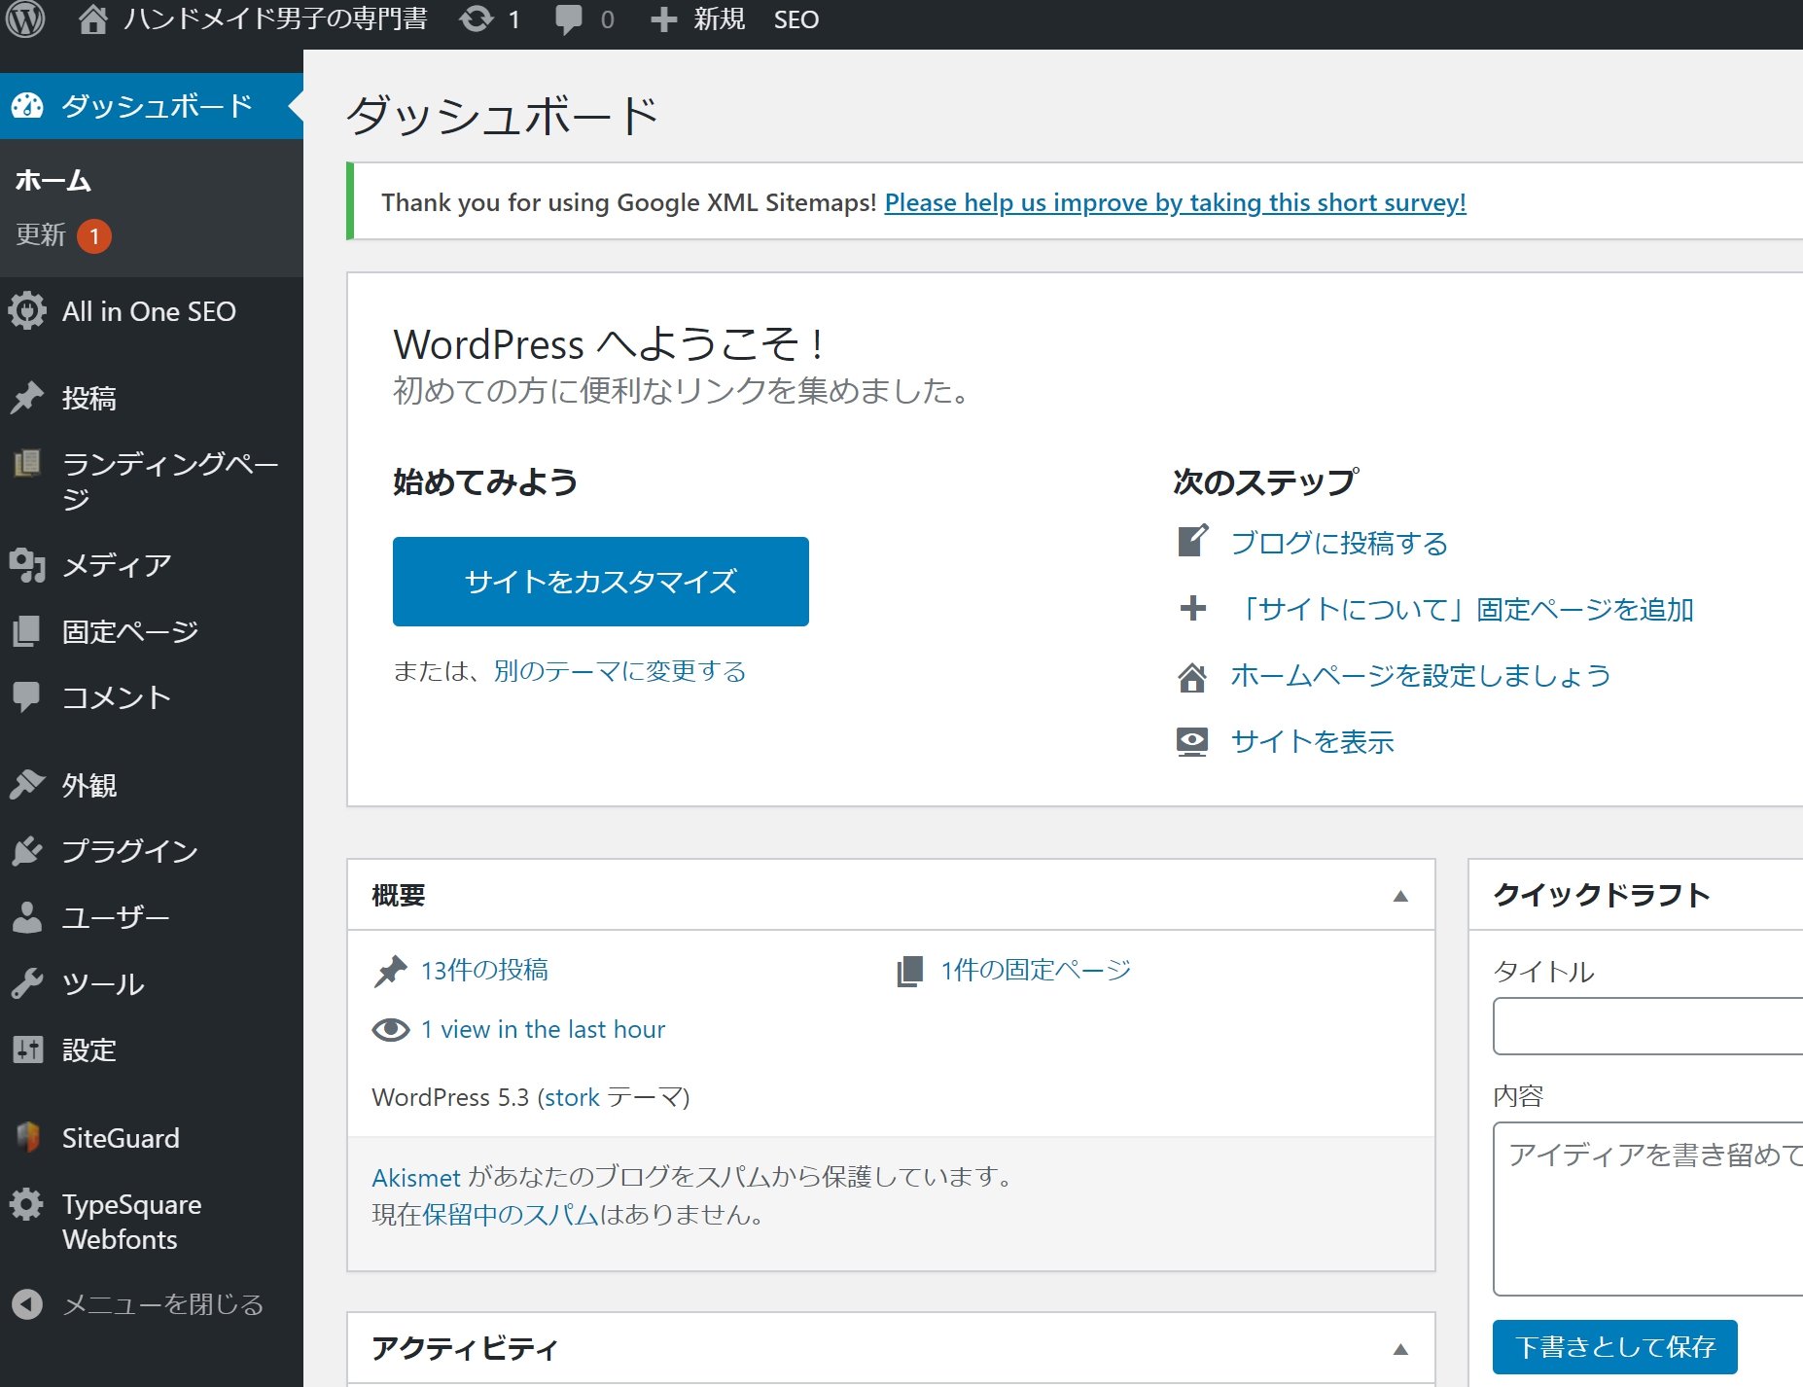Click the home icon beside the site name
Screen dimensions: 1803x1387
pyautogui.click(x=92, y=18)
